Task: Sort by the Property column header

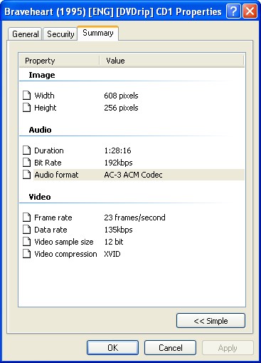Action: [59, 61]
